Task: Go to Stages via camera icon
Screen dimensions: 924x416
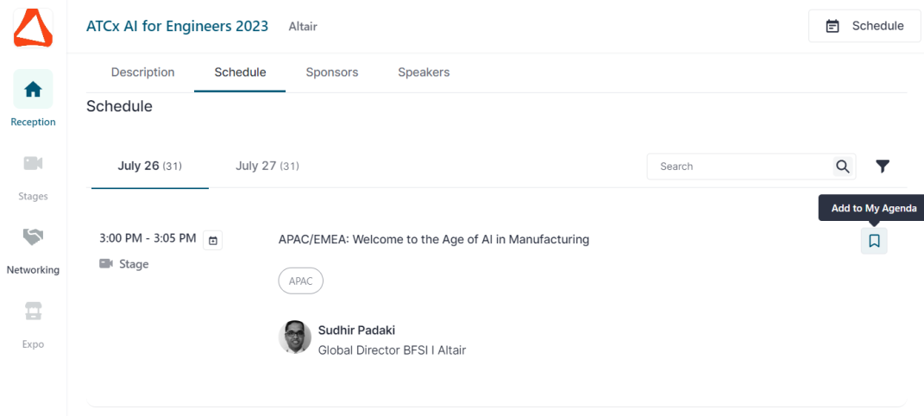Action: coord(33,163)
